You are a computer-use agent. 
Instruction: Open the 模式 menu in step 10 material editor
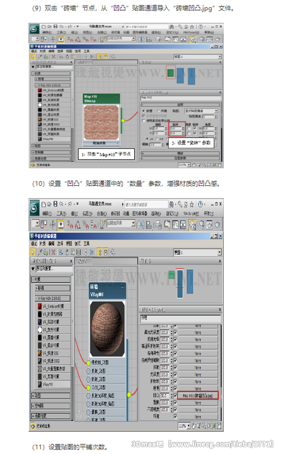click(34, 244)
